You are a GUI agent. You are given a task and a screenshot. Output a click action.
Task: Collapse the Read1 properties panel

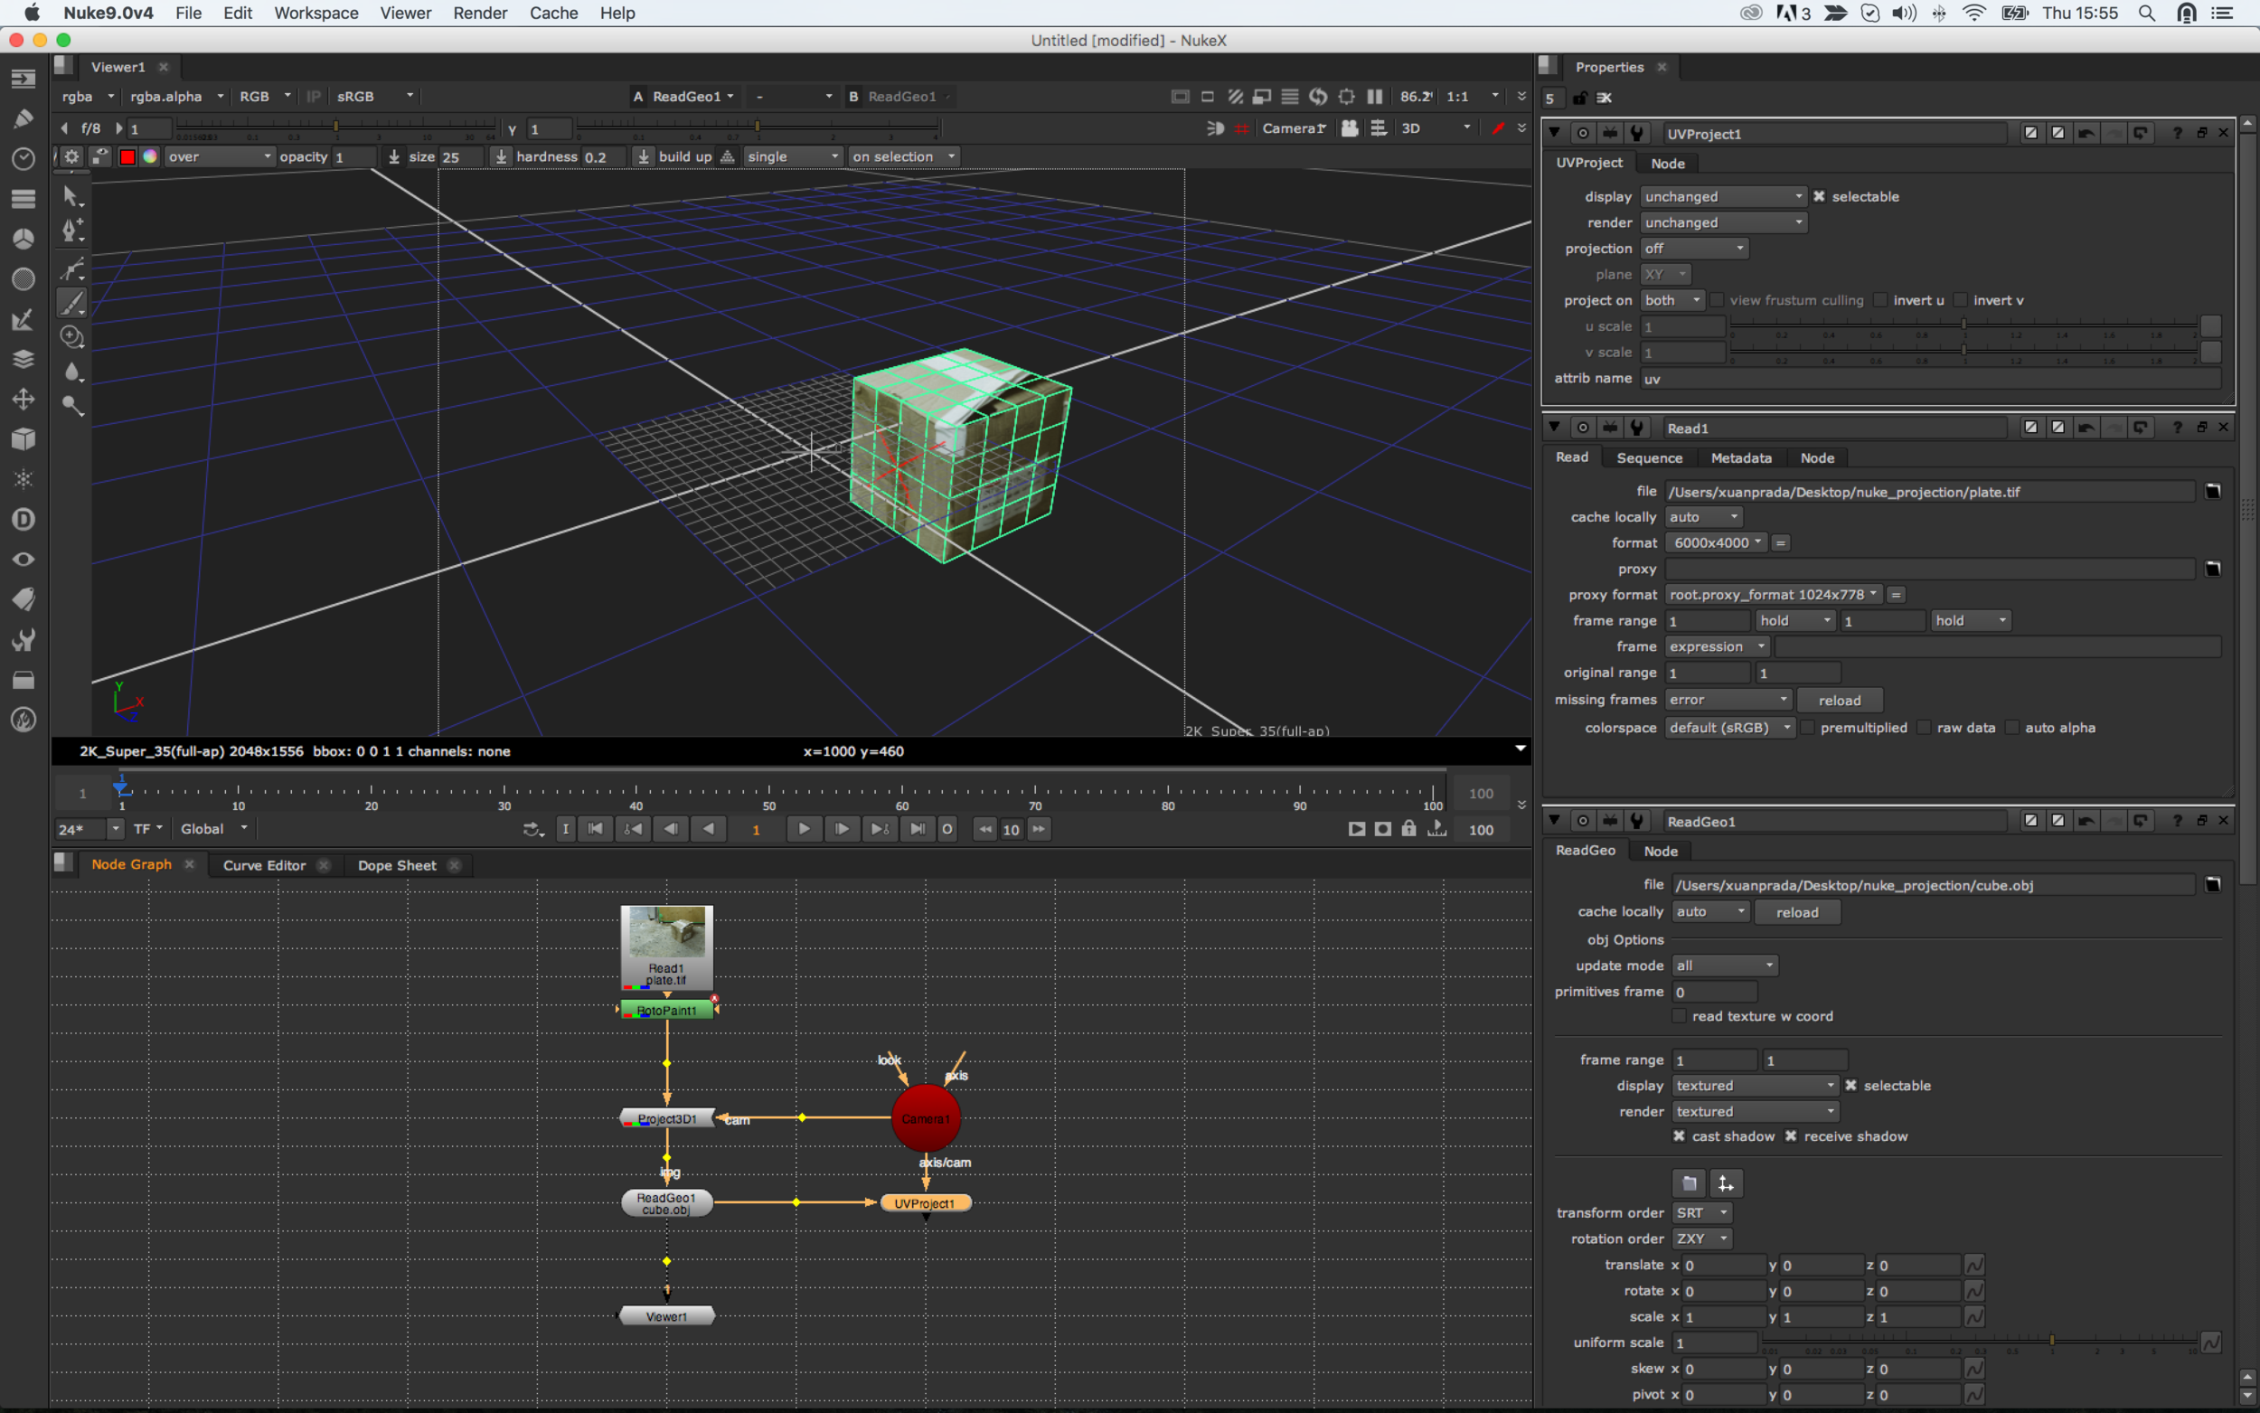(1555, 427)
